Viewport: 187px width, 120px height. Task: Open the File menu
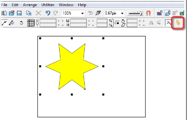[x=4, y=5]
